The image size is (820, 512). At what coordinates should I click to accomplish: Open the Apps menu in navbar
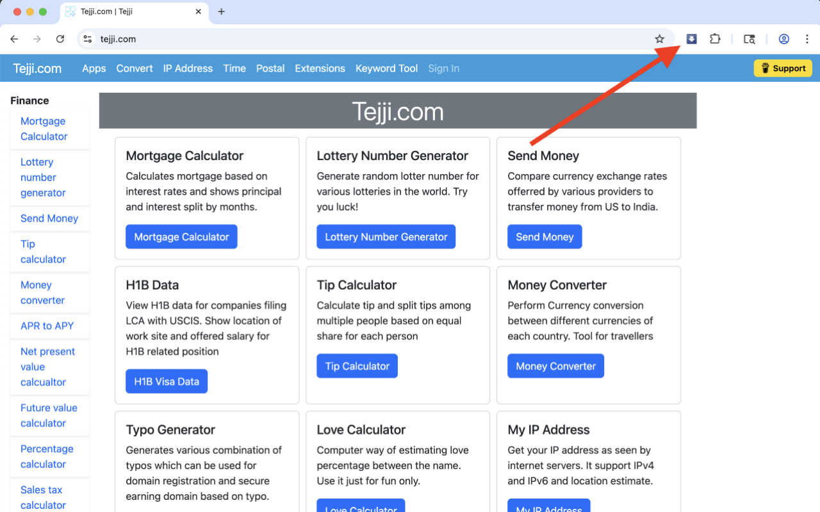[94, 68]
